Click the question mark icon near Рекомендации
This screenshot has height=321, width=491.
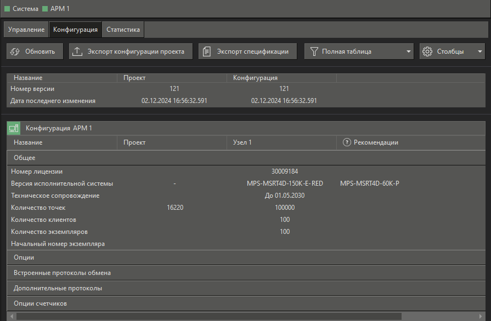(347, 142)
